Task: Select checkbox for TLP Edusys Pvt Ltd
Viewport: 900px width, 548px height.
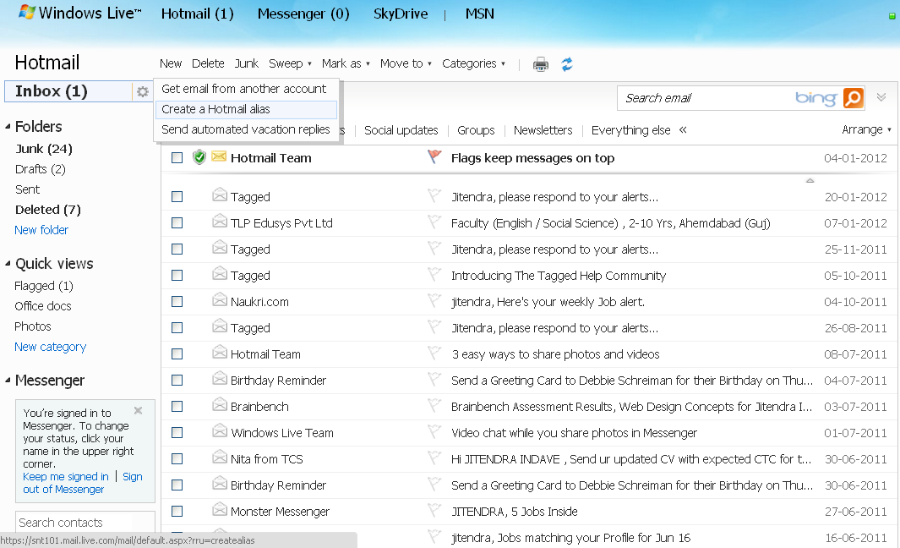Action: 177,223
